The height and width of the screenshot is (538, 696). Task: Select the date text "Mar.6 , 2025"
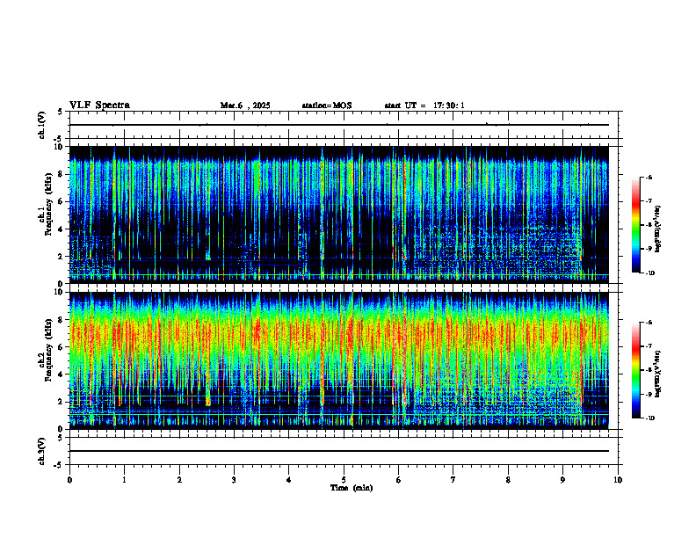245,105
